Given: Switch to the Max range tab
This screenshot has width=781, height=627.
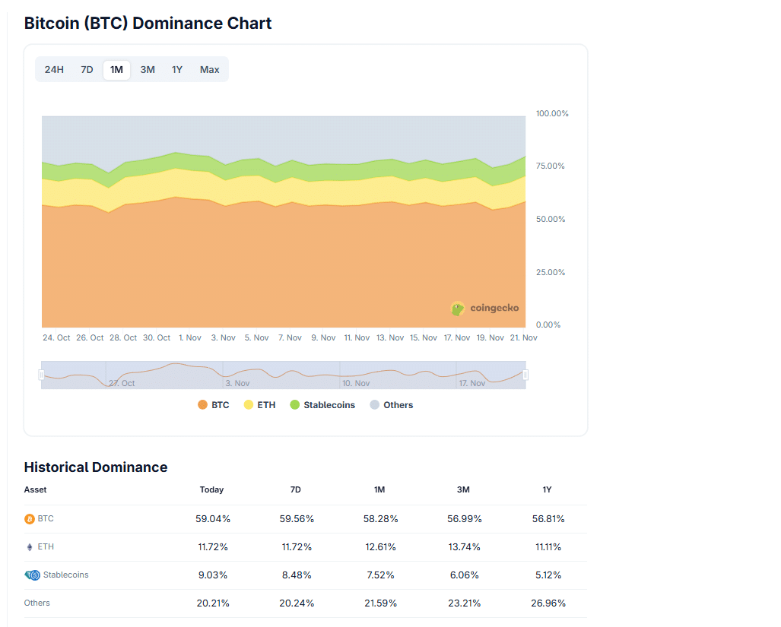Looking at the screenshot, I should (x=209, y=69).
